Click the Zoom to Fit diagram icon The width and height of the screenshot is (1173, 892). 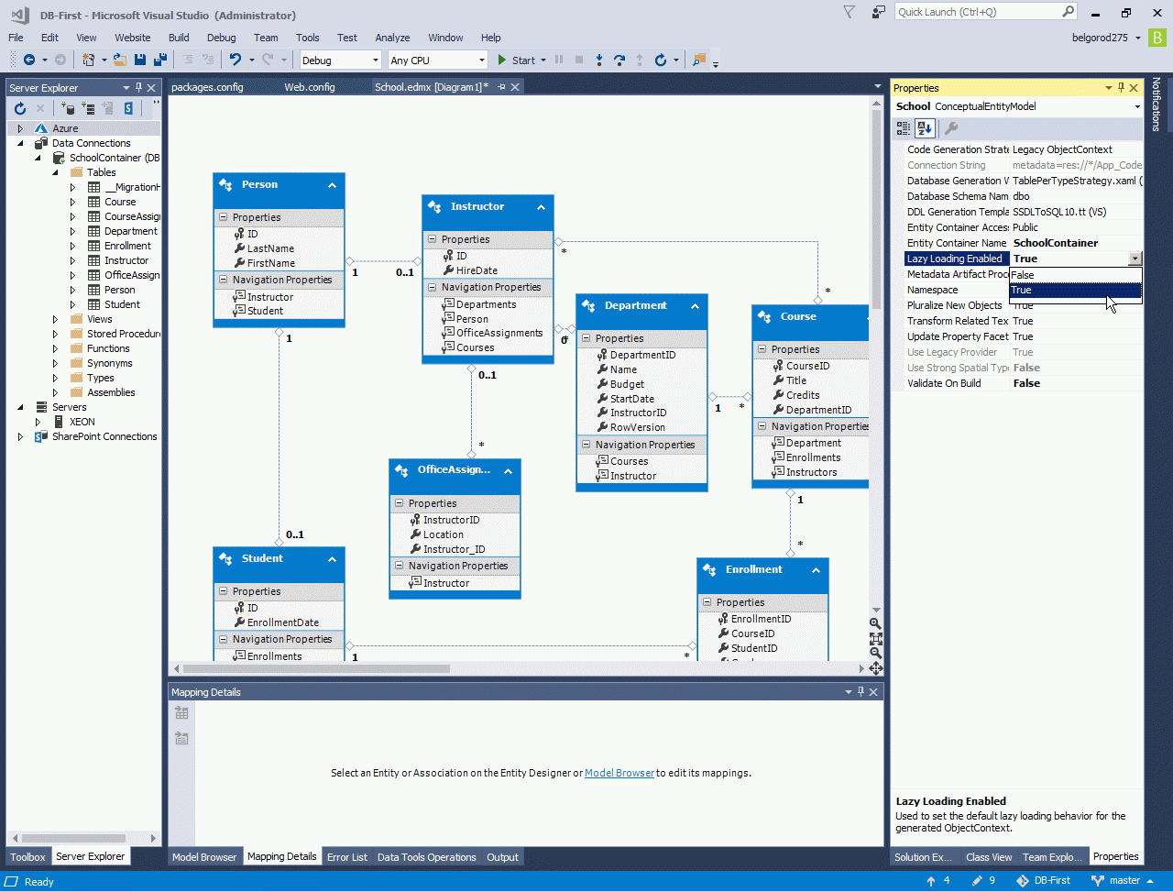pos(876,638)
